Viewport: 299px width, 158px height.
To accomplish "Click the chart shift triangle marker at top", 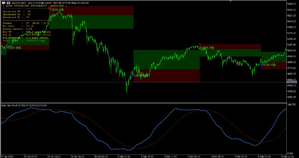I will click(x=230, y=1).
